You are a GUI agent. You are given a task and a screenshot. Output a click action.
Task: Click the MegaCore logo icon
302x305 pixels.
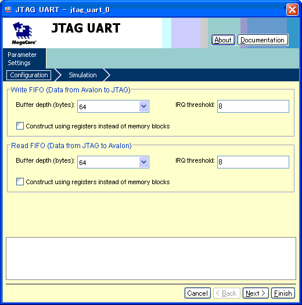(24, 33)
